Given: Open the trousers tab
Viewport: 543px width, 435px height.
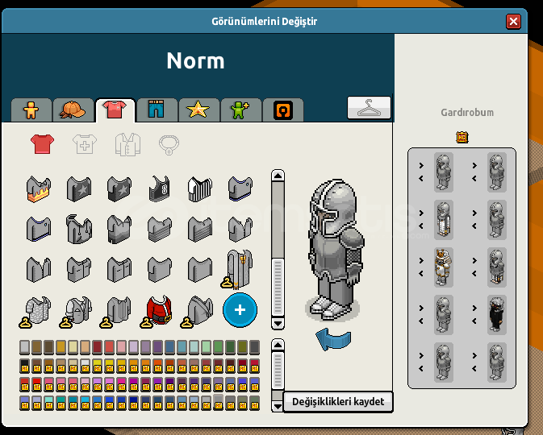Looking at the screenshot, I should [157, 110].
